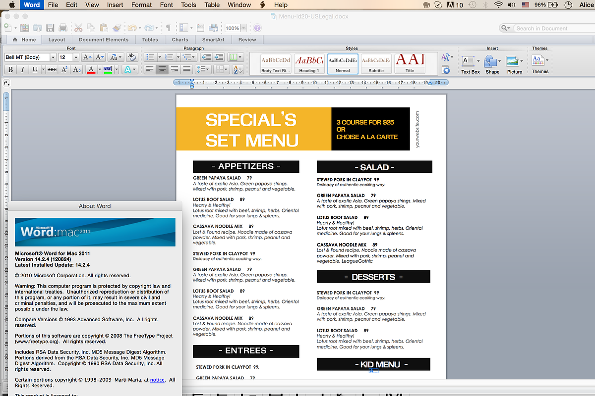
Task: Apply the Subtitle style
Action: point(376,64)
